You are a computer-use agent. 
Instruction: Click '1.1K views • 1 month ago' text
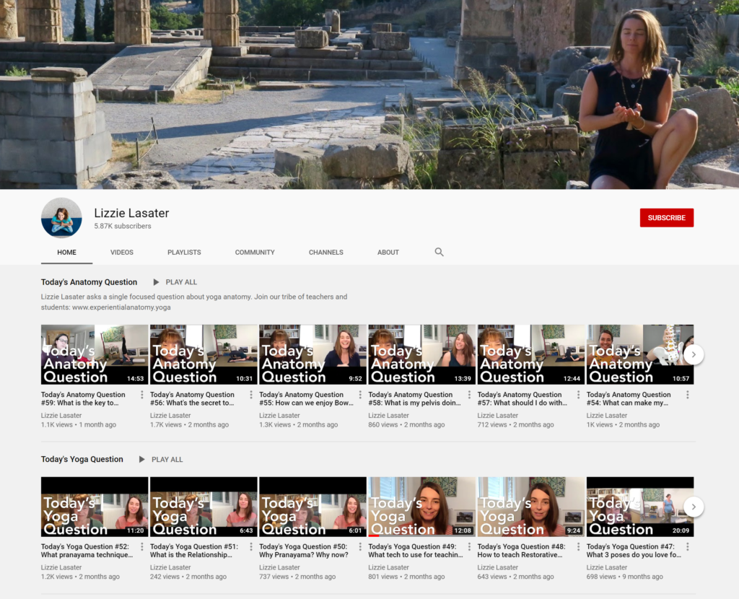(x=78, y=424)
